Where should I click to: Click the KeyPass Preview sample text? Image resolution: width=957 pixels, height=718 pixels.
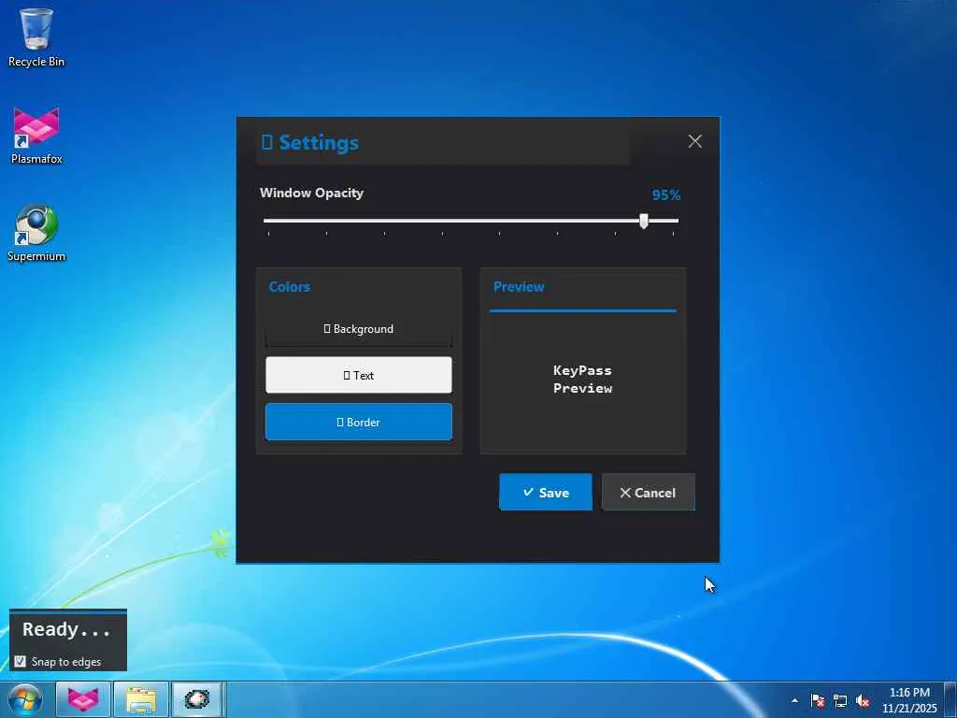coord(583,380)
